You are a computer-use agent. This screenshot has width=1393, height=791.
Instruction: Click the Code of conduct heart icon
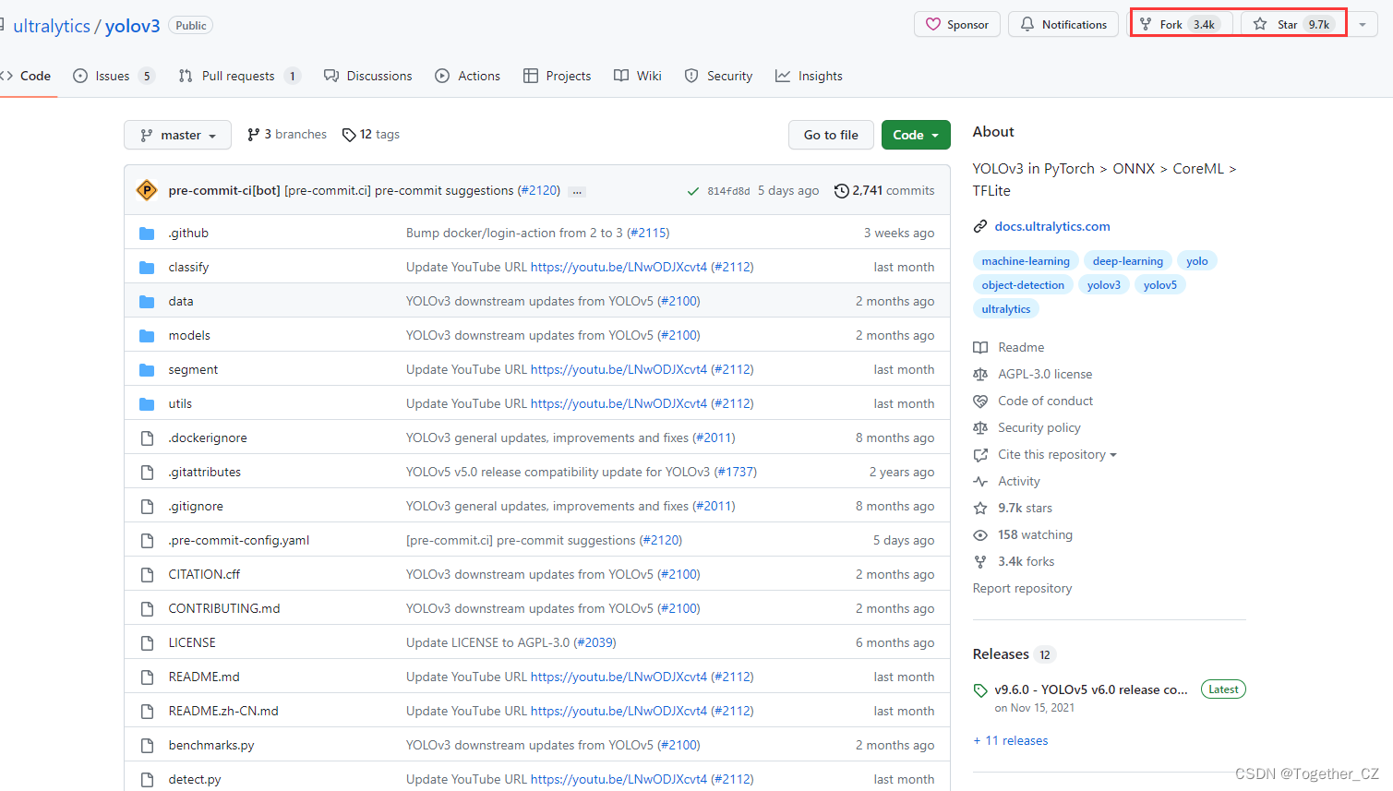(980, 401)
